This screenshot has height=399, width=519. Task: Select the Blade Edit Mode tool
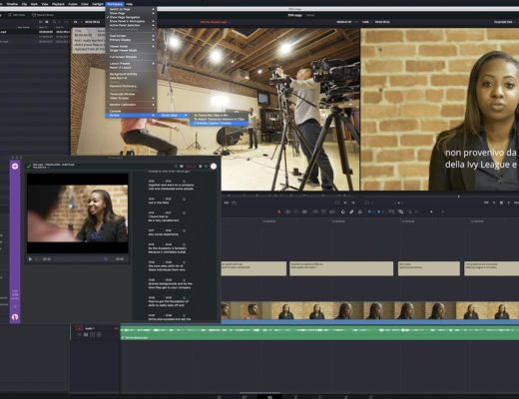(x=304, y=211)
